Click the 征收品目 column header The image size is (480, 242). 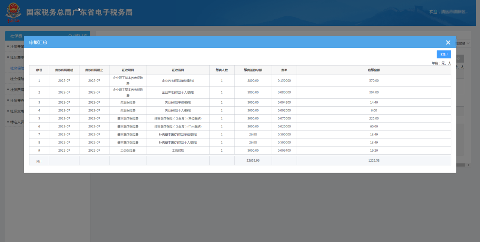(x=178, y=70)
